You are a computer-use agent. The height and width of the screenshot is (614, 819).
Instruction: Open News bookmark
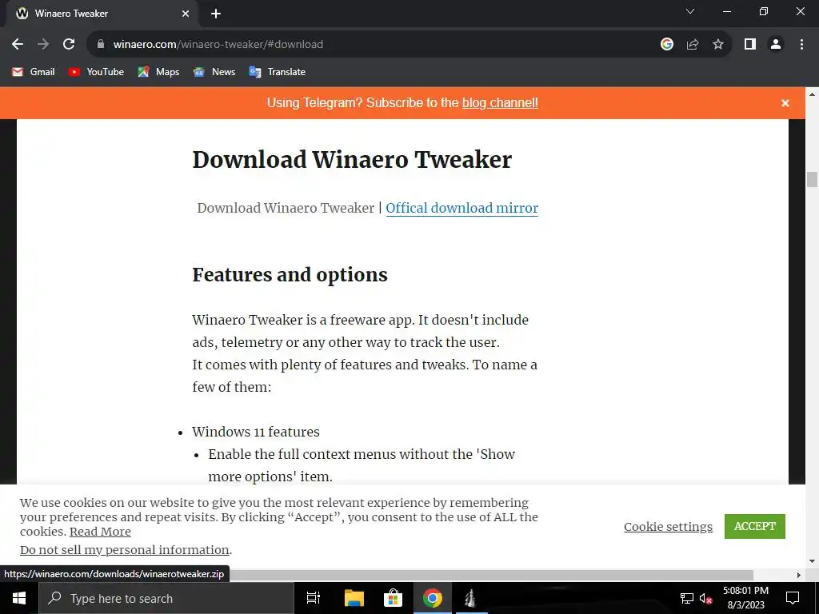click(x=214, y=72)
